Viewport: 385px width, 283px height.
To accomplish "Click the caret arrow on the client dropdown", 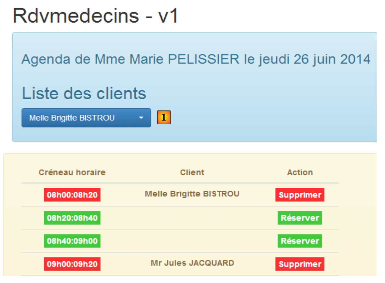I will point(141,118).
